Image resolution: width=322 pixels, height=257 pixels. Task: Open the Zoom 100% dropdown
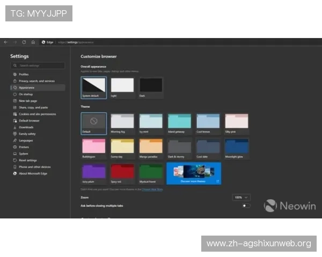(241, 198)
